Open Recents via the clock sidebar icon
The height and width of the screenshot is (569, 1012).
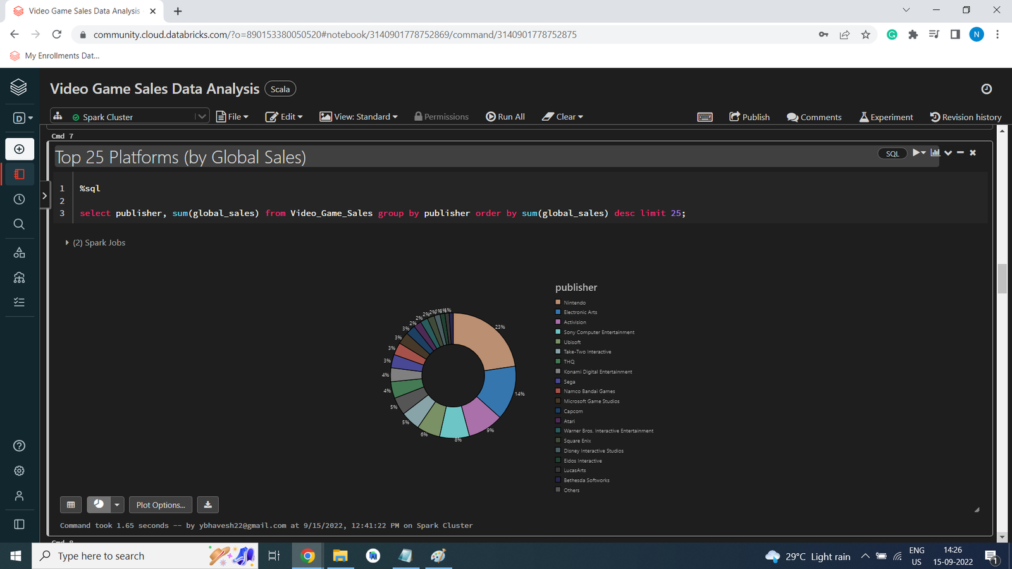pyautogui.click(x=19, y=199)
